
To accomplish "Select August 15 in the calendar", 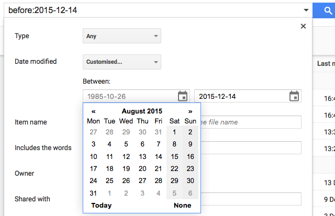I will [174, 157].
